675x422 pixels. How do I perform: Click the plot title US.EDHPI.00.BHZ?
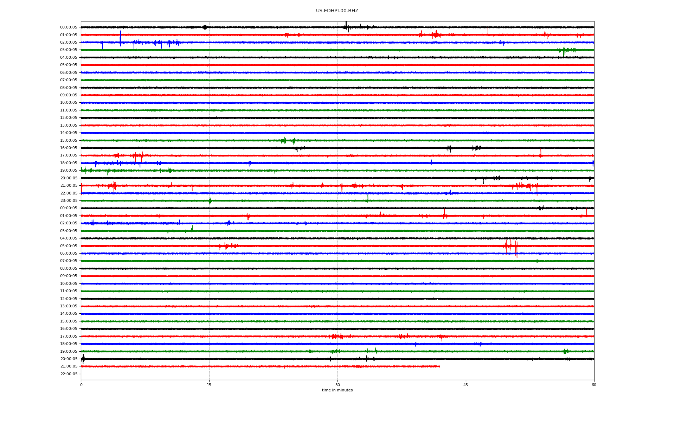[337, 11]
